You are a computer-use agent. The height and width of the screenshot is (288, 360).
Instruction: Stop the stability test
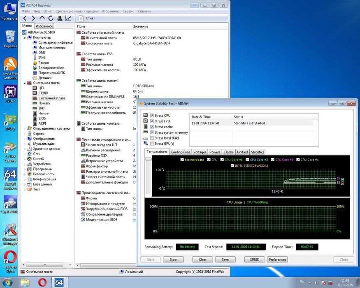tap(173, 260)
